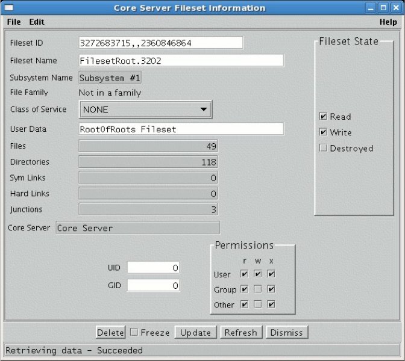Click the Fileset ID input field
The height and width of the screenshot is (361, 405).
coord(161,43)
